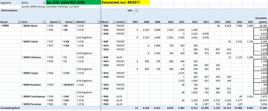The width and height of the screenshot is (268, 111).
Task: Collapse the R57 Baureihe group
Action: click(x=48, y=46)
